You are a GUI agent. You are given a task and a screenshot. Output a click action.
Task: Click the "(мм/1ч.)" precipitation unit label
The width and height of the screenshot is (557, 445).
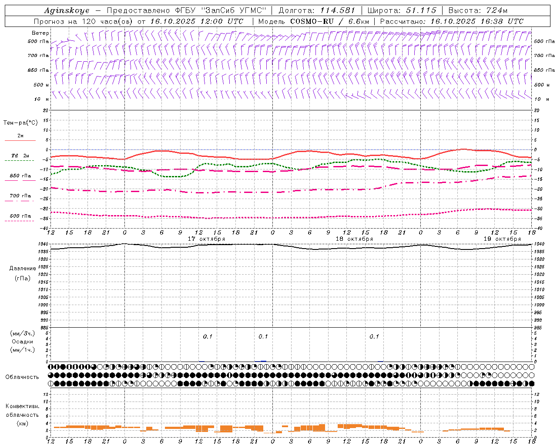click(23, 350)
